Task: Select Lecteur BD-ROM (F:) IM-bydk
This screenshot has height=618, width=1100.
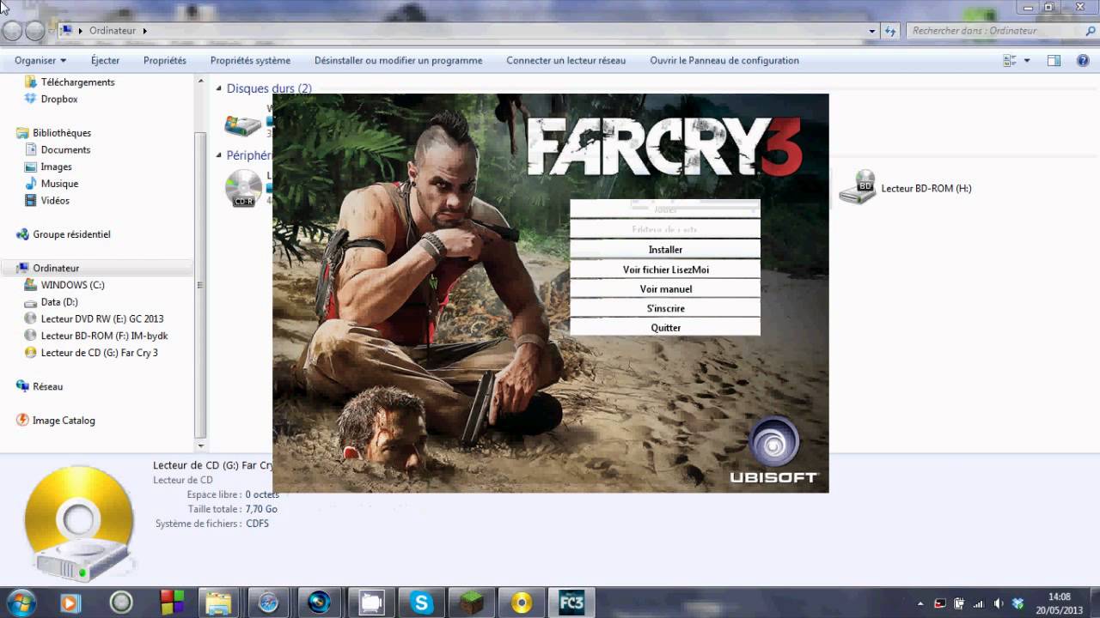Action: click(x=104, y=336)
